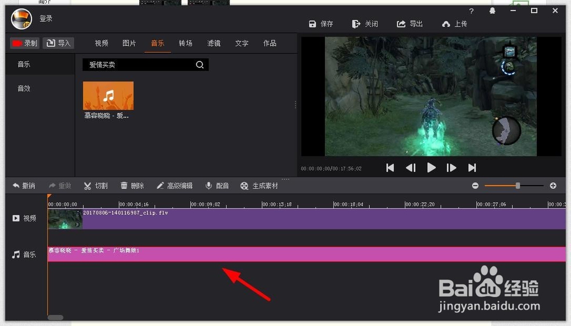
Task: Jump to the end of video
Action: coord(472,167)
